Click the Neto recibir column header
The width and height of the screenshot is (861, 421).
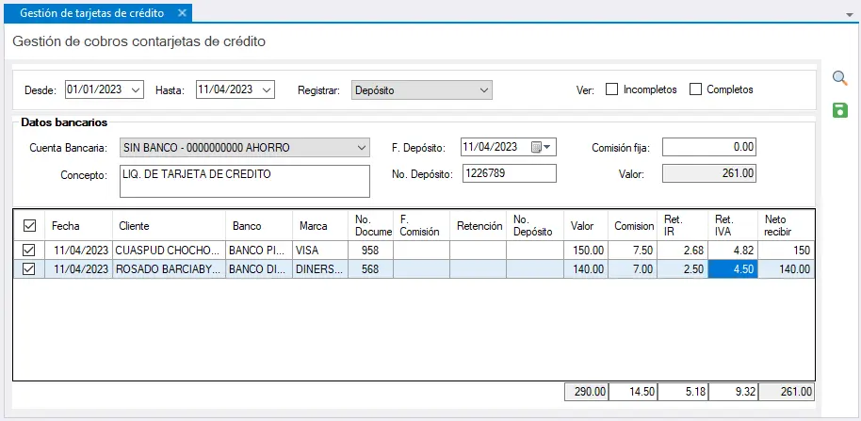[x=787, y=226]
